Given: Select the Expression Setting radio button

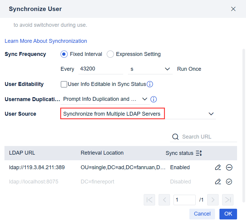Looking at the screenshot, I should click(x=110, y=54).
